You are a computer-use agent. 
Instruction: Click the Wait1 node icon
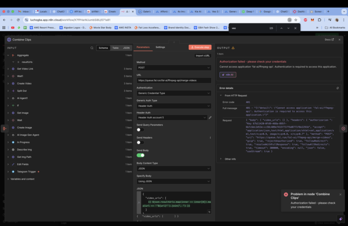(x=13, y=76)
